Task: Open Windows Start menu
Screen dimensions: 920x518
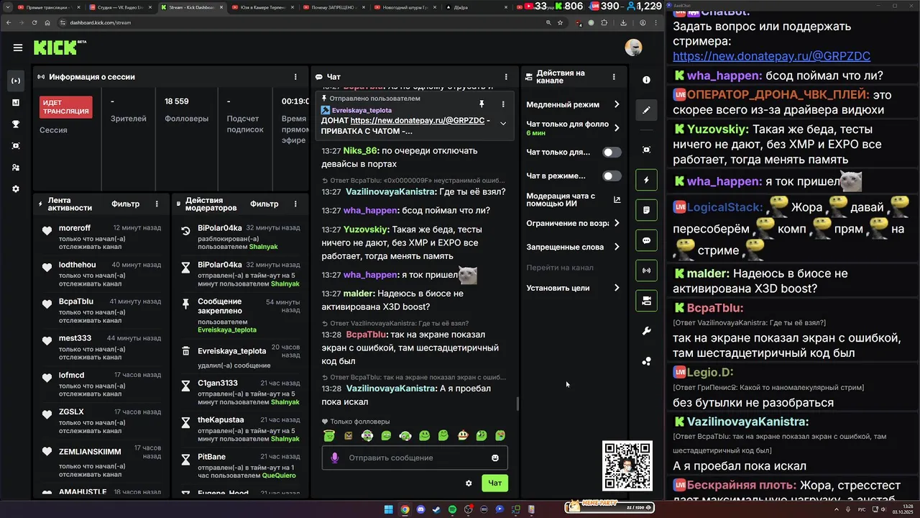Action: [x=388, y=509]
